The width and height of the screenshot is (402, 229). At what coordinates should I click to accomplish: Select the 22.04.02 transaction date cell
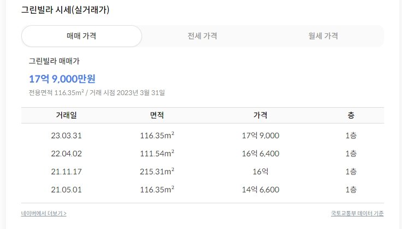(66, 153)
